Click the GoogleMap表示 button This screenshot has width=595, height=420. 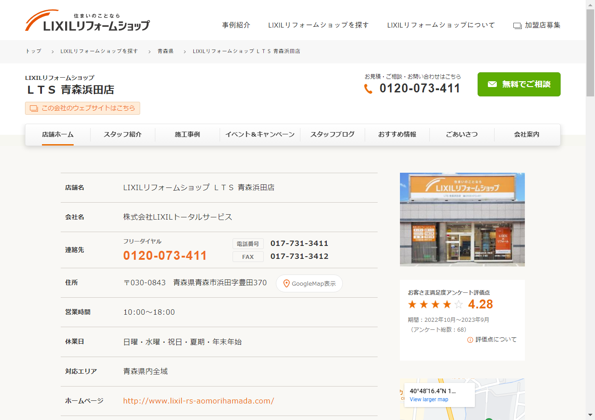coord(309,283)
